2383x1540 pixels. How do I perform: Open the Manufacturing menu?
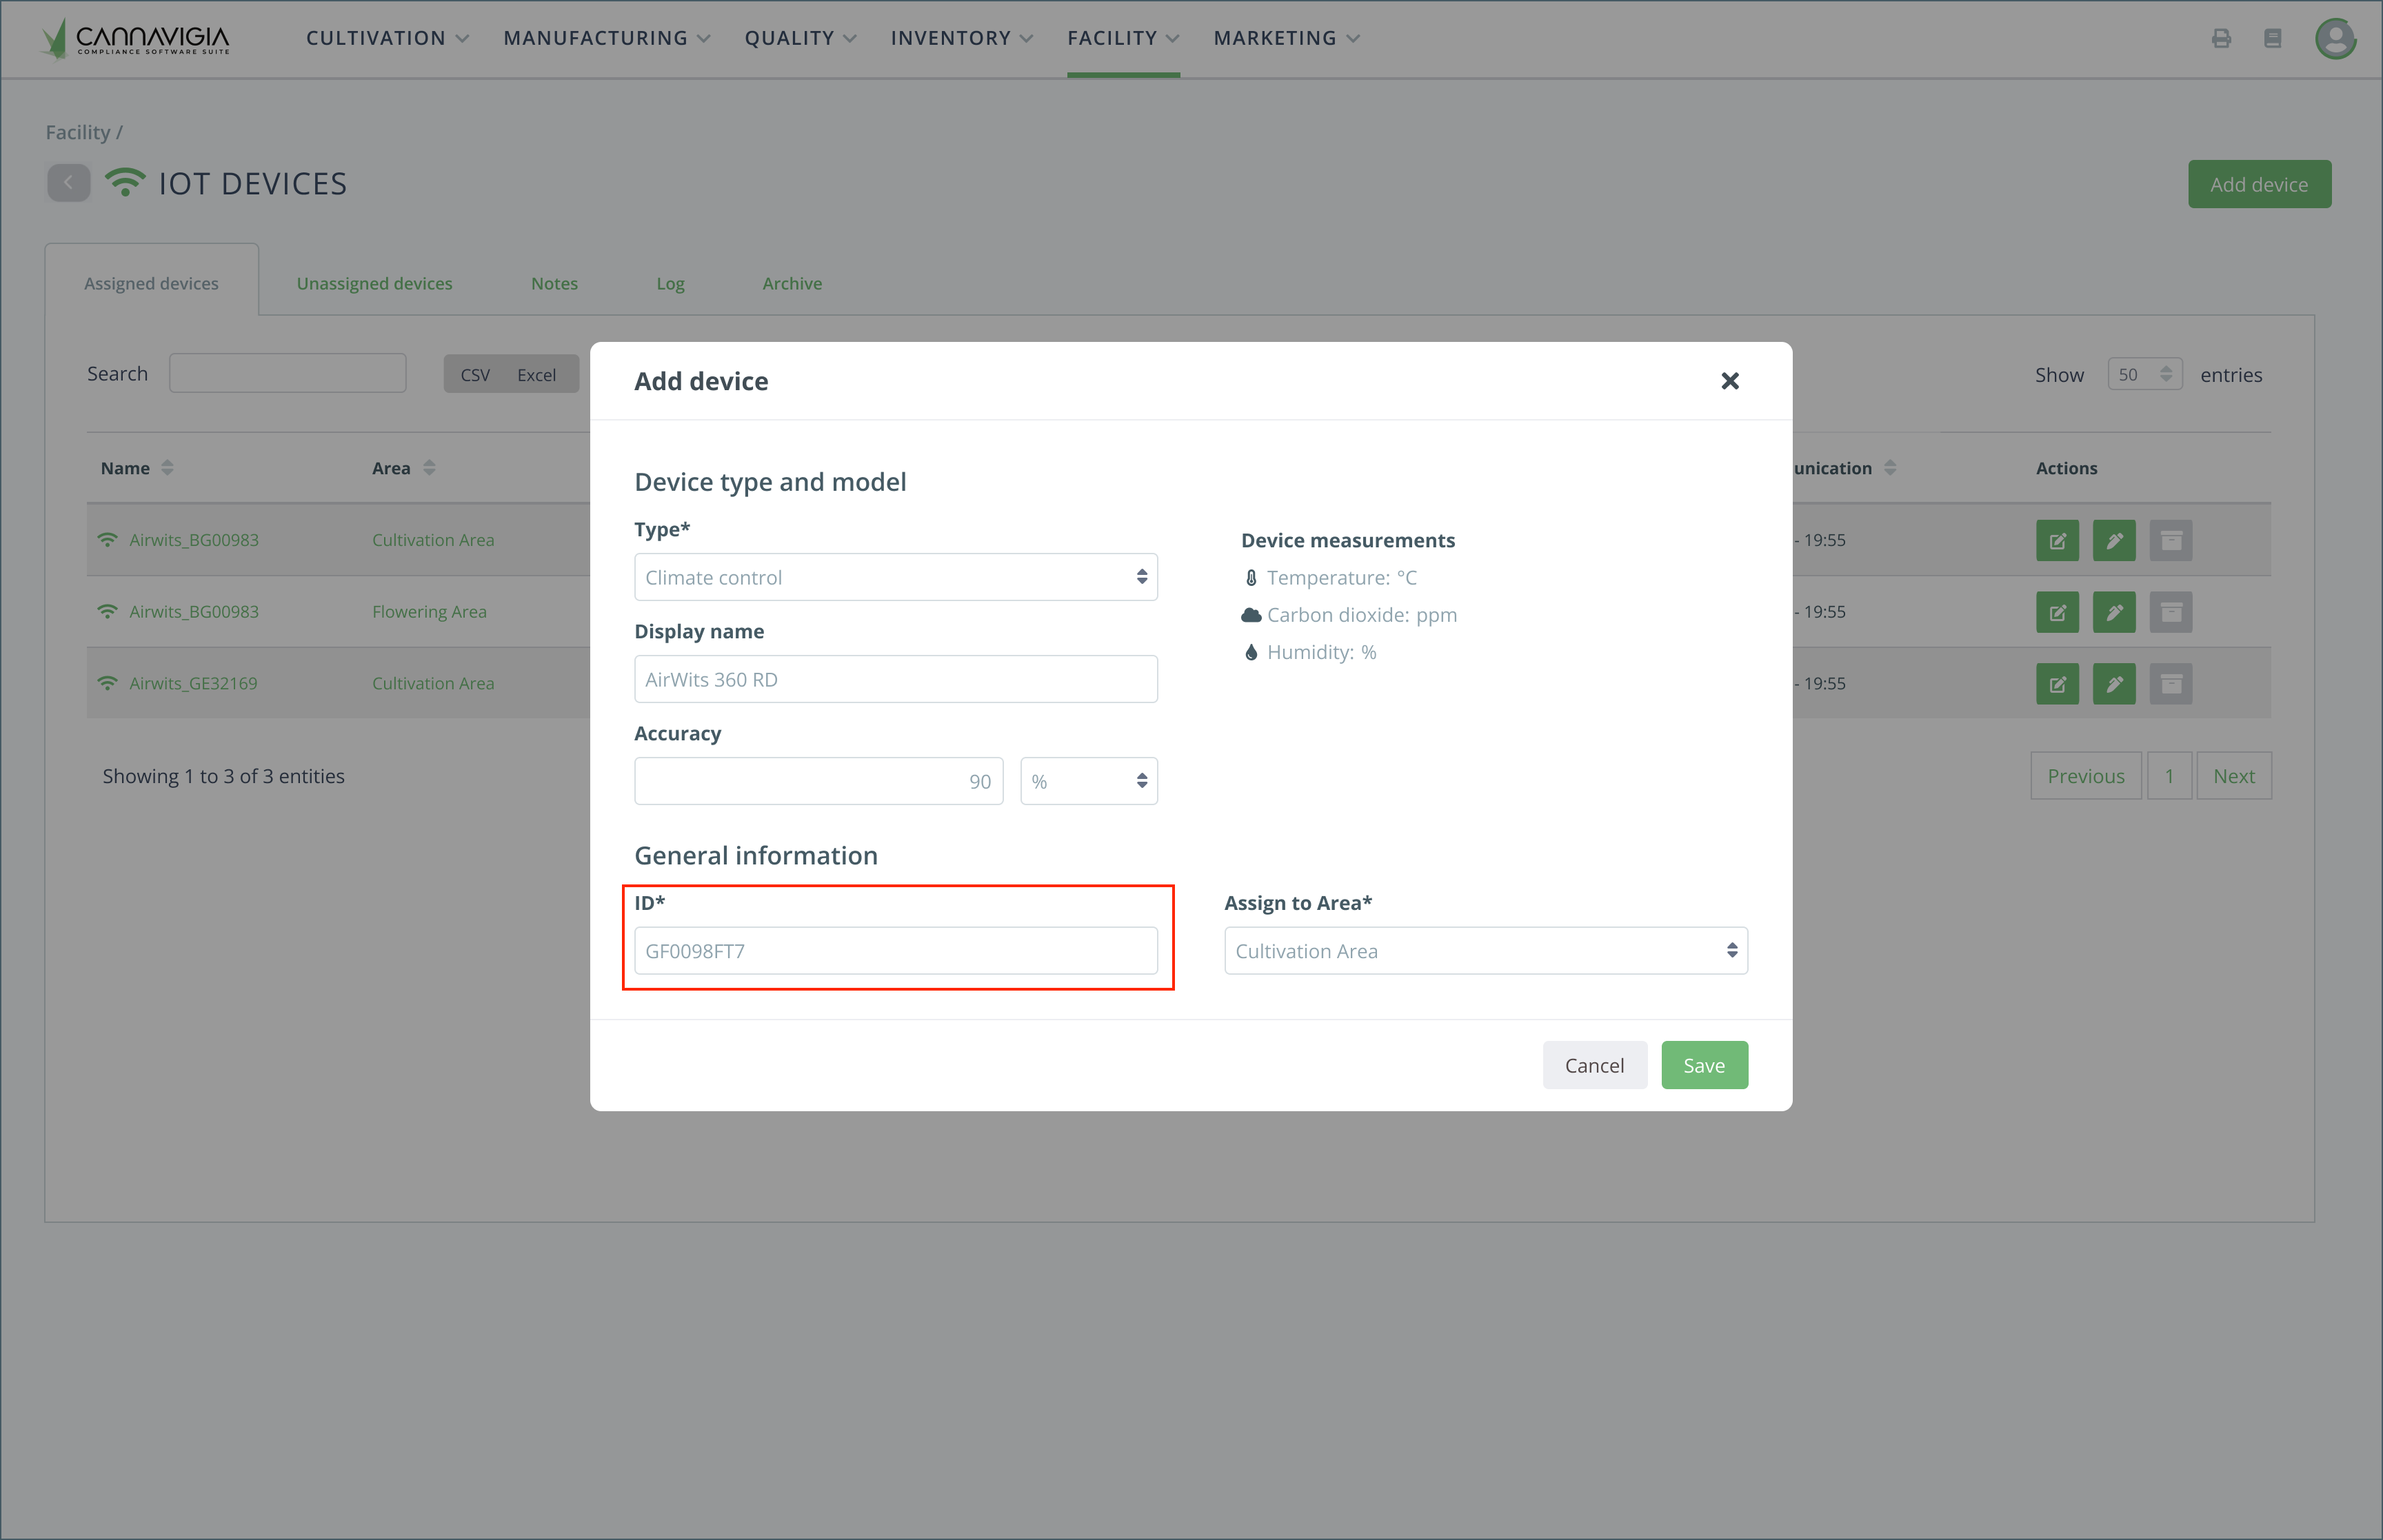(606, 38)
